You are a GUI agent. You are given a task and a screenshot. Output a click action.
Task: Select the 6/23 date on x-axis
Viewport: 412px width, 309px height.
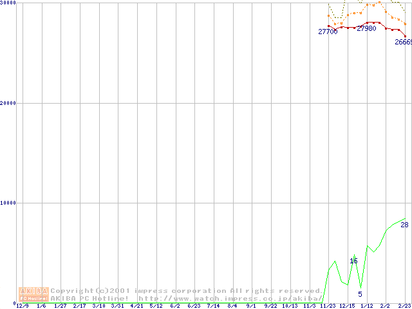[194, 306]
